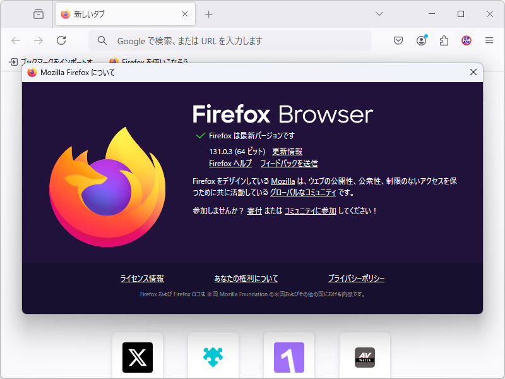Open ライセンス情報
This screenshot has width=505, height=379.
141,278
